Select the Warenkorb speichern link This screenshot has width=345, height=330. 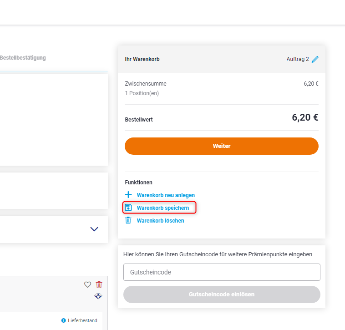163,208
